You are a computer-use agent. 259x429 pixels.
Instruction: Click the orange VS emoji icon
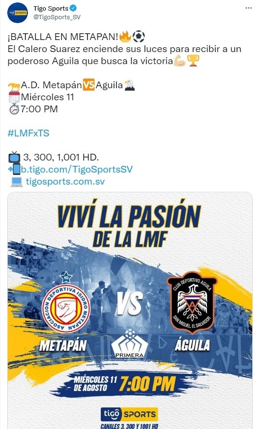[x=88, y=85]
